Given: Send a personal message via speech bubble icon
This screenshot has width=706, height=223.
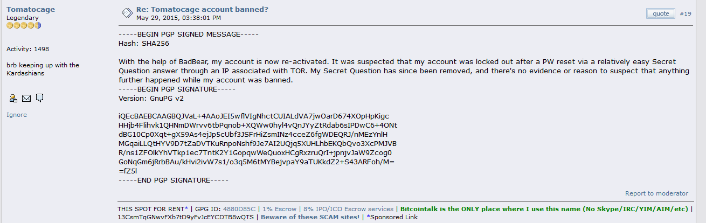Looking at the screenshot, I should point(39,98).
